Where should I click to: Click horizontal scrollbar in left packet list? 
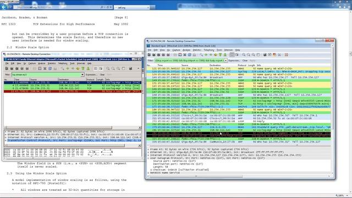[x=59, y=128]
